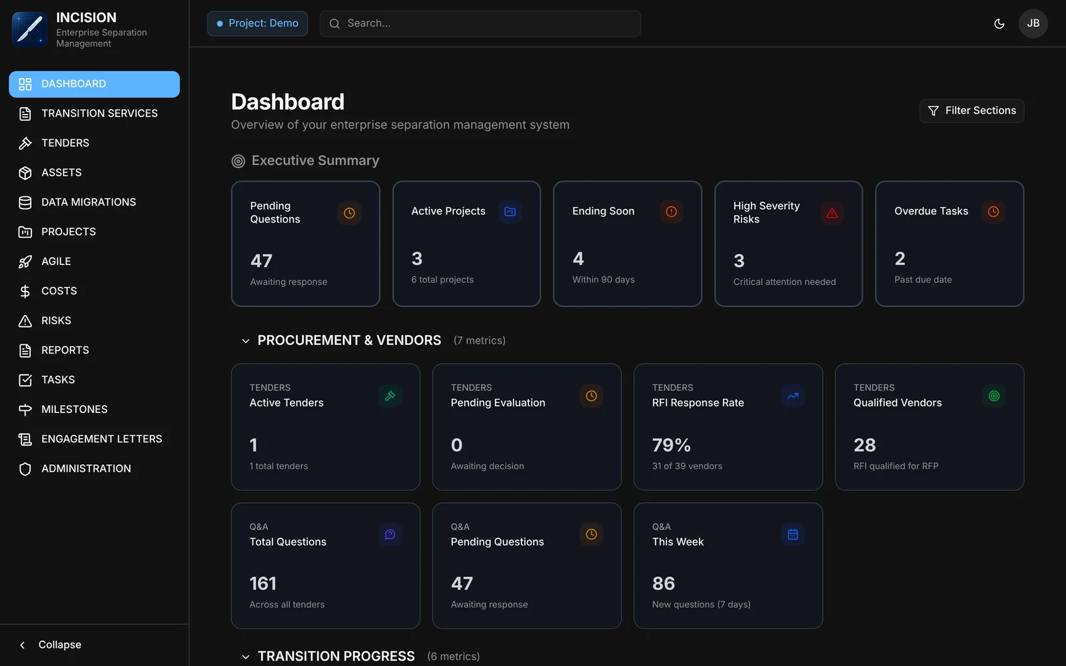This screenshot has width=1066, height=666.
Task: Click the triangle icon on High Severity Risks card
Action: click(832, 213)
